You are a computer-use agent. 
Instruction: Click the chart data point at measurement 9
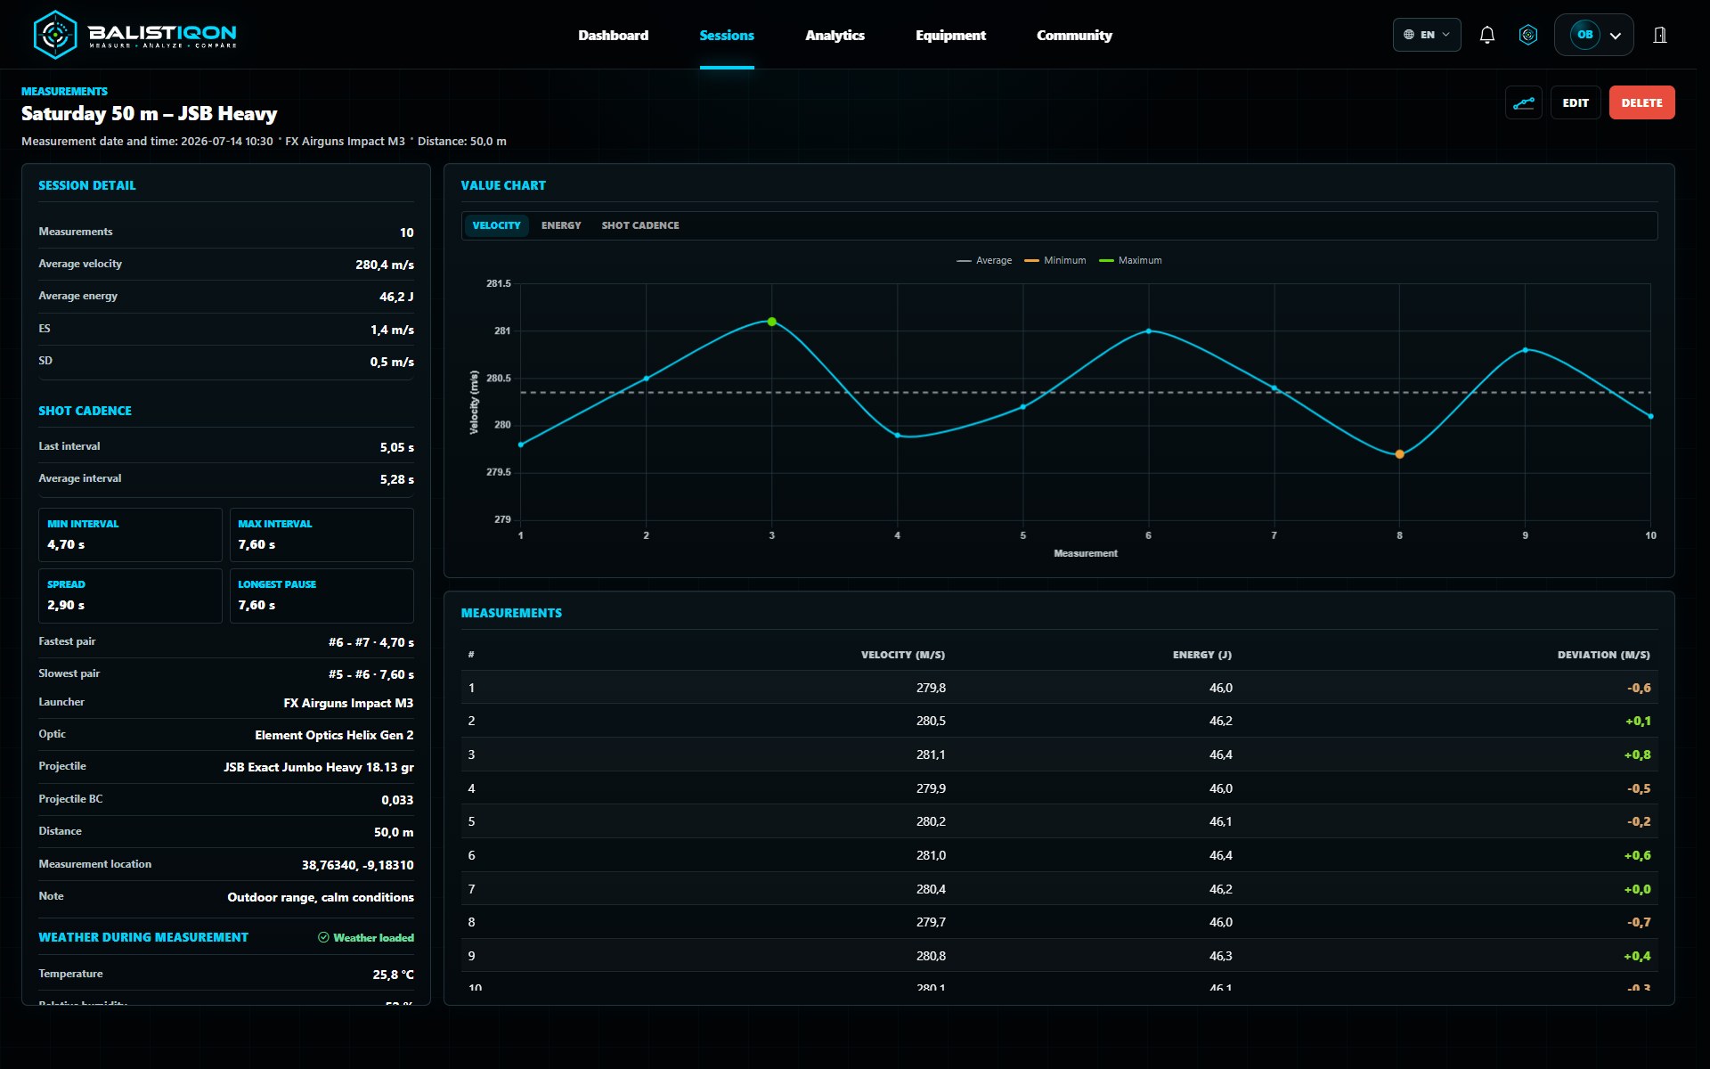[x=1525, y=350]
